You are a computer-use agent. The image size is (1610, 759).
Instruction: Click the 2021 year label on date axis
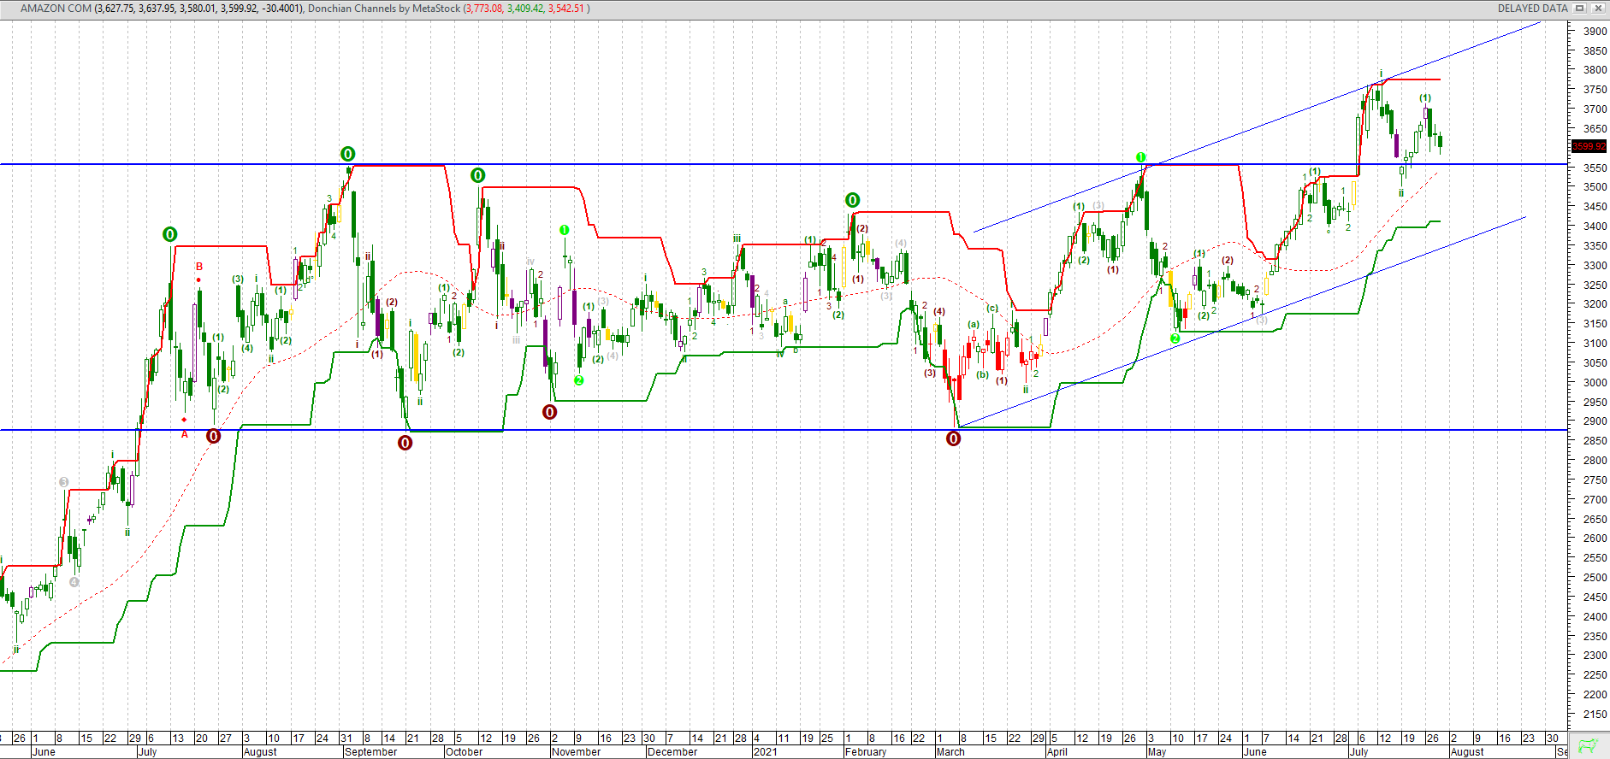(766, 752)
